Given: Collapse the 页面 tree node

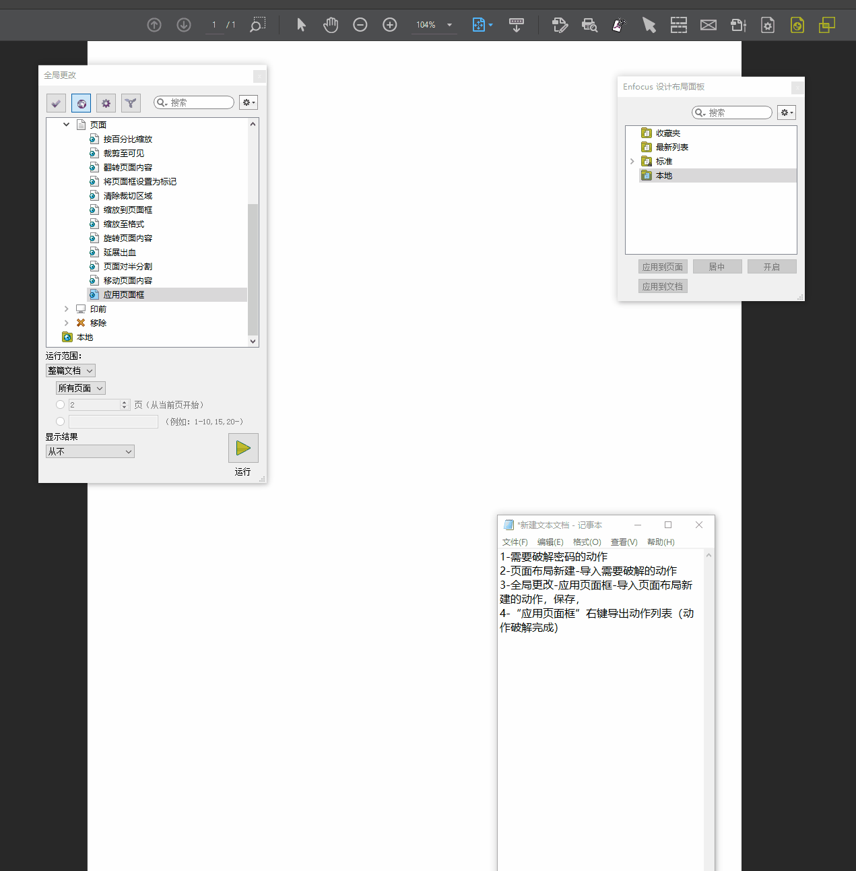Looking at the screenshot, I should [x=66, y=125].
